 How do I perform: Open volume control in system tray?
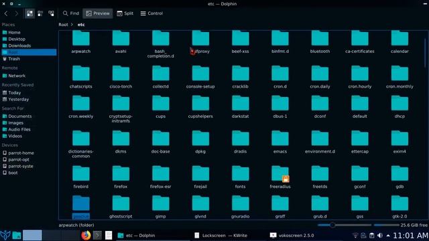coord(380,235)
